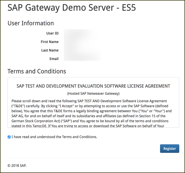Viewport: 185px width, 173px height.
Task: Uncheck the Terms and Conditions checkbox
Action: click(x=9, y=137)
